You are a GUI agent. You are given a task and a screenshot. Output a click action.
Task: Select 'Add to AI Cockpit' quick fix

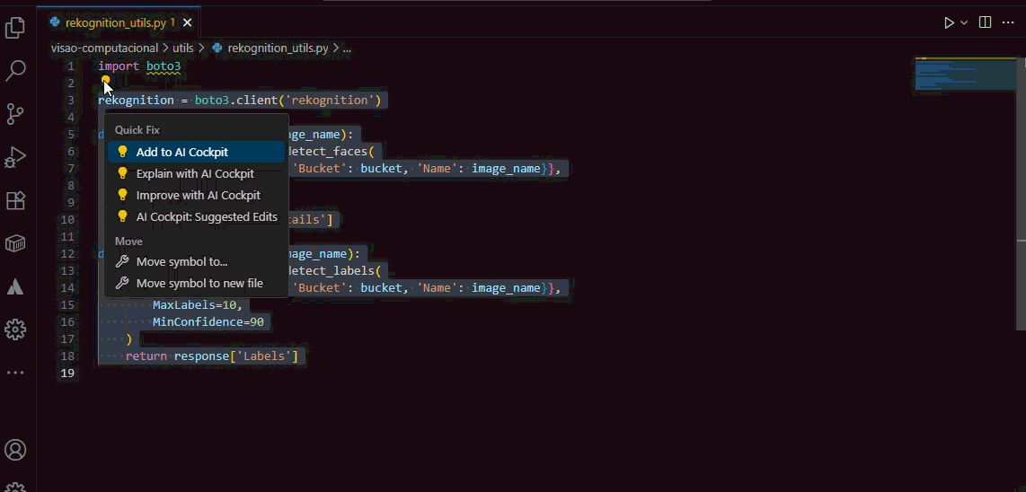(181, 152)
